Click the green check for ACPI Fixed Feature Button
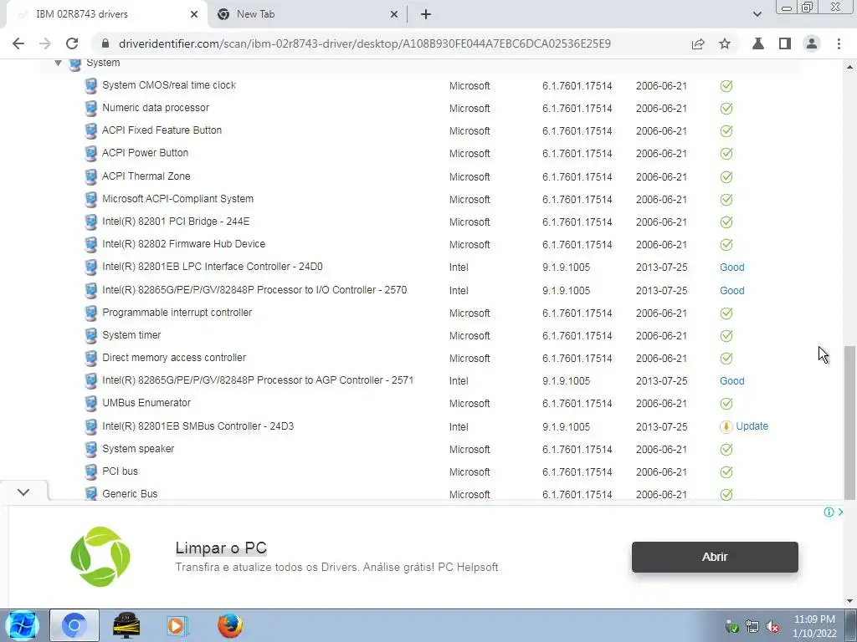Image resolution: width=857 pixels, height=642 pixels. point(726,131)
